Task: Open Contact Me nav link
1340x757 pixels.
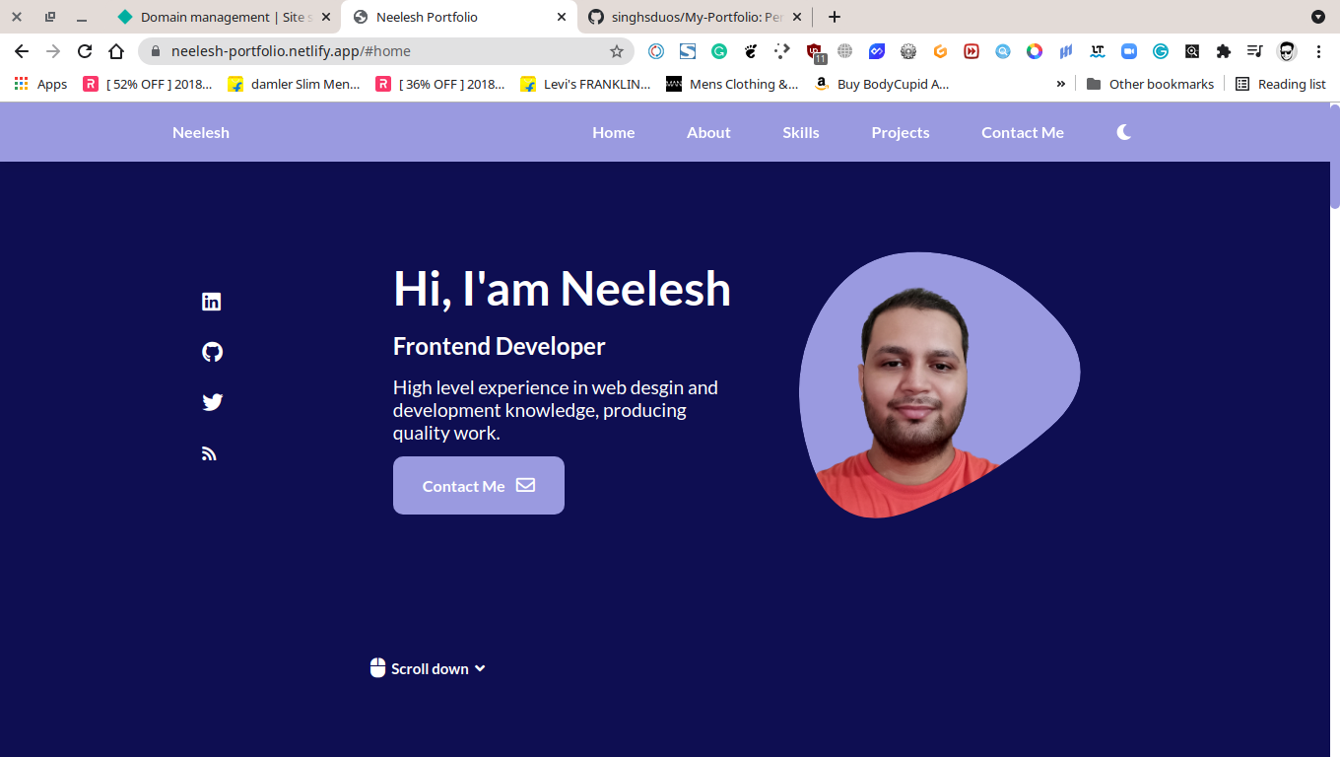Action: 1023,132
